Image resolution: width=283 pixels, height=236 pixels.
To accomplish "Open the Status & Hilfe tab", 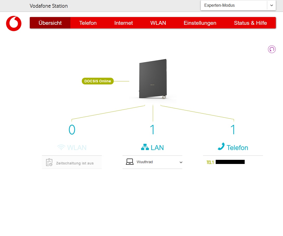I will click(x=250, y=23).
